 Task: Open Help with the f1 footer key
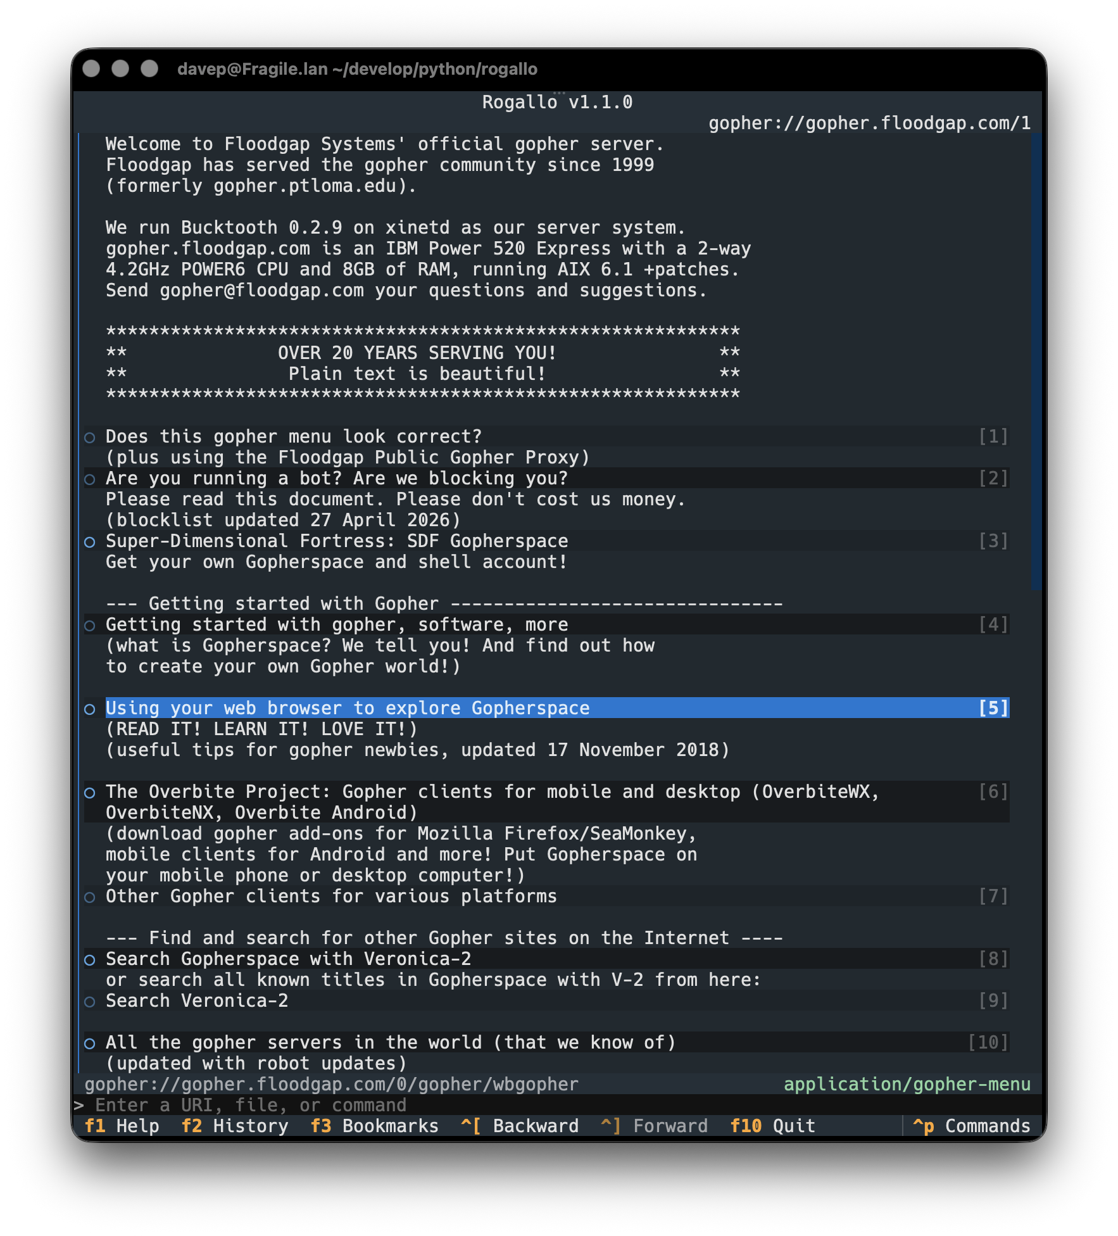(x=122, y=1126)
